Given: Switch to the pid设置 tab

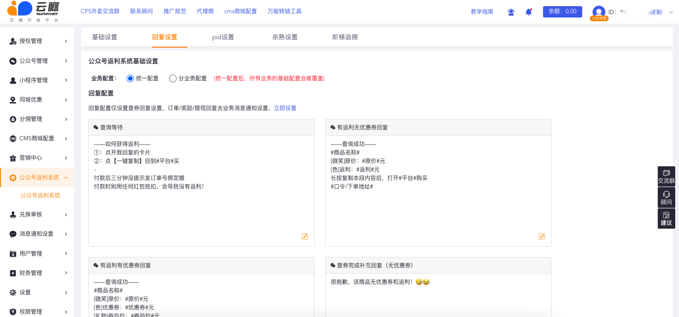Looking at the screenshot, I should click(x=223, y=37).
